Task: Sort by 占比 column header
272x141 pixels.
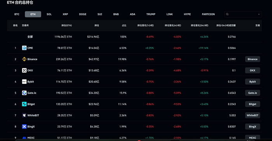Action: (x=124, y=26)
